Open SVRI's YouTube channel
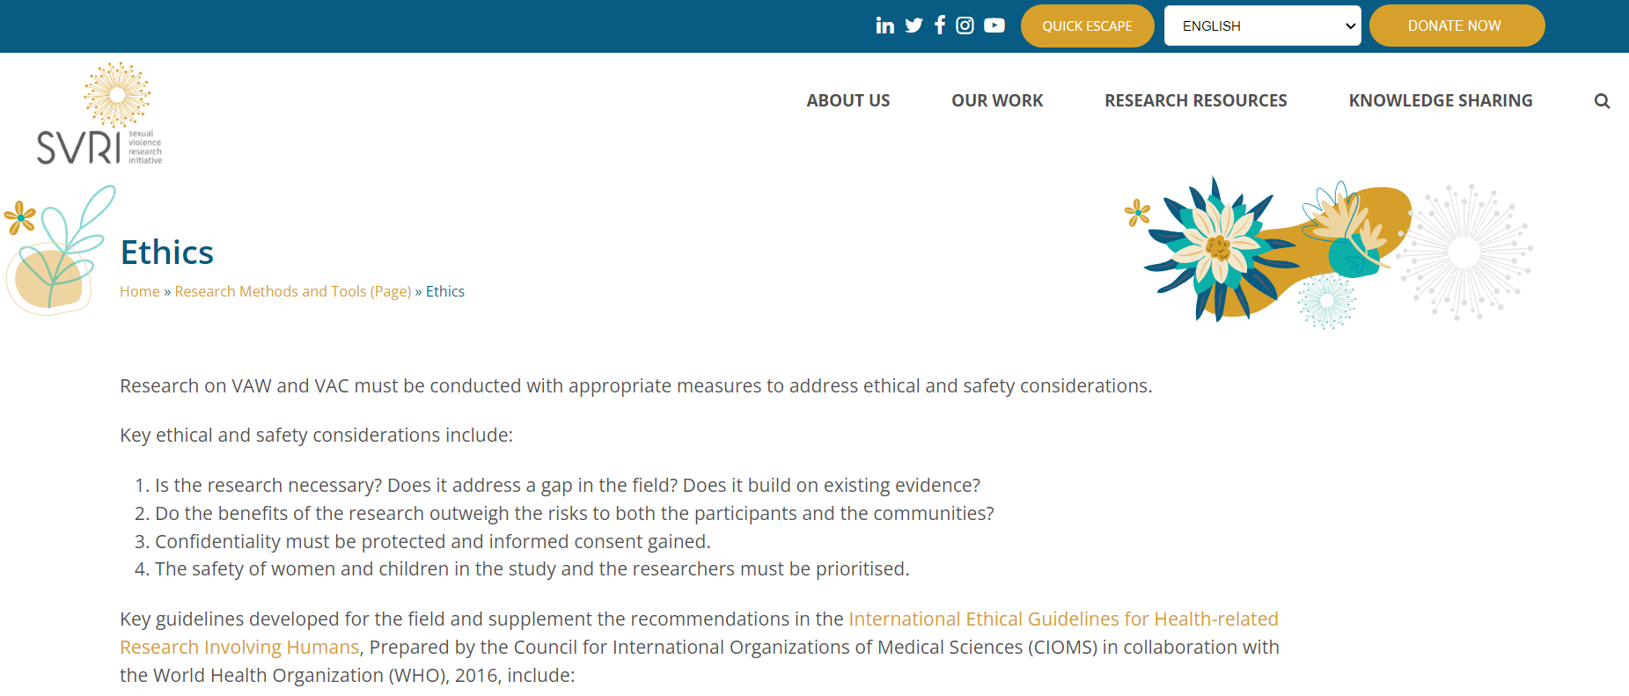The image size is (1629, 696). [994, 25]
